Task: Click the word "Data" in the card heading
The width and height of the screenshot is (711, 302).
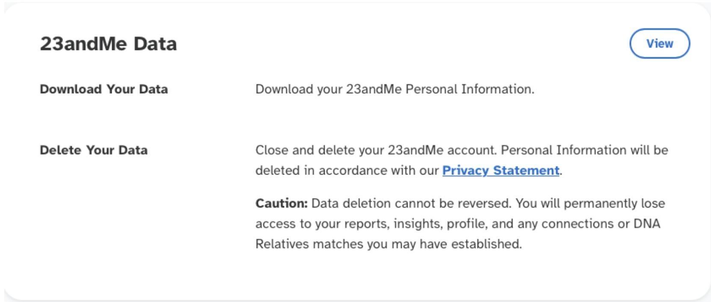Action: tap(155, 44)
